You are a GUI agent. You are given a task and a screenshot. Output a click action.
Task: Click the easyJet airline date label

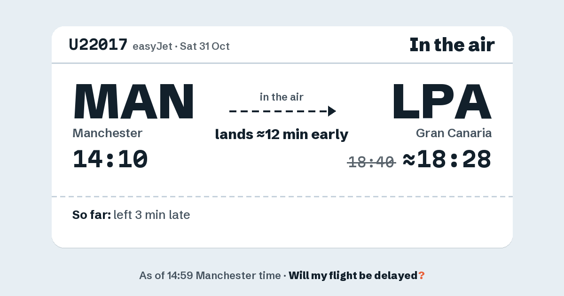181,46
